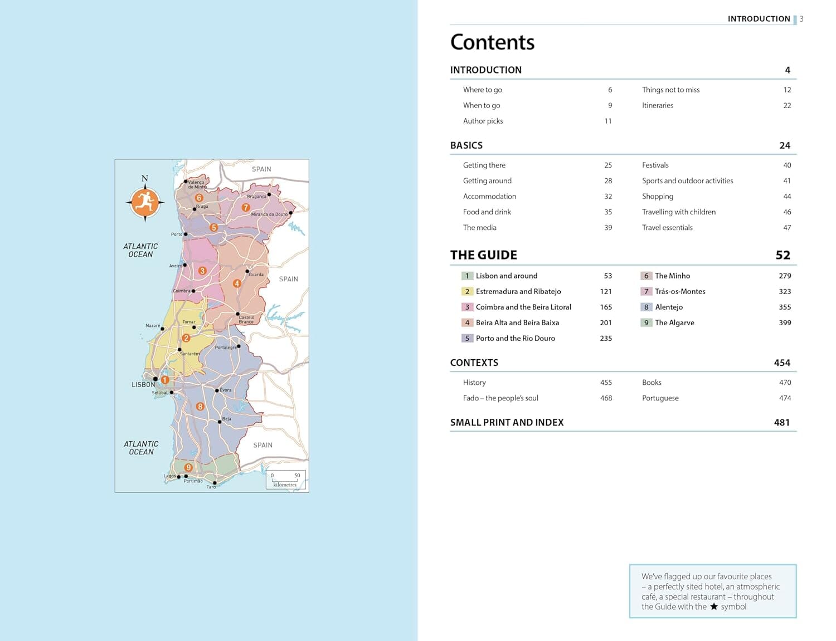Image resolution: width=836 pixels, height=641 pixels.
Task: Select map marker 1 near Lisbon
Action: (165, 380)
